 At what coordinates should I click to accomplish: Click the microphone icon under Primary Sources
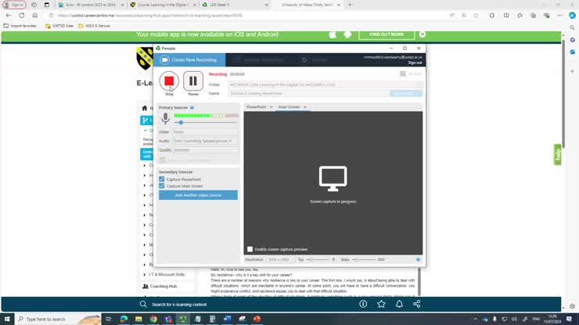[165, 119]
